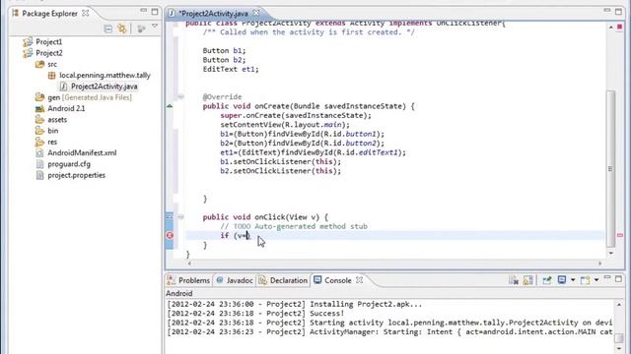This screenshot has width=631, height=354.
Task: Click the Android 2.1 library icon
Action: 39,108
